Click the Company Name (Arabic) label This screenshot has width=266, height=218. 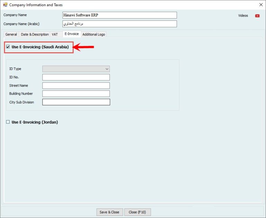[21, 24]
